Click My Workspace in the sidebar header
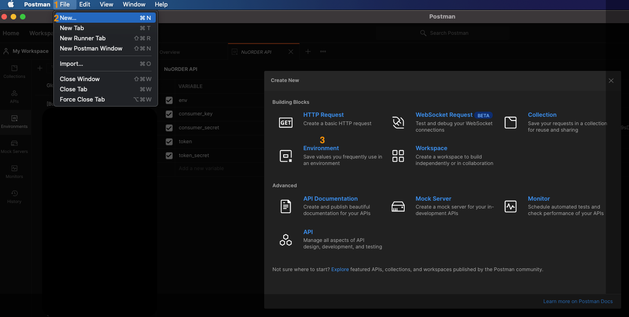 (26, 51)
